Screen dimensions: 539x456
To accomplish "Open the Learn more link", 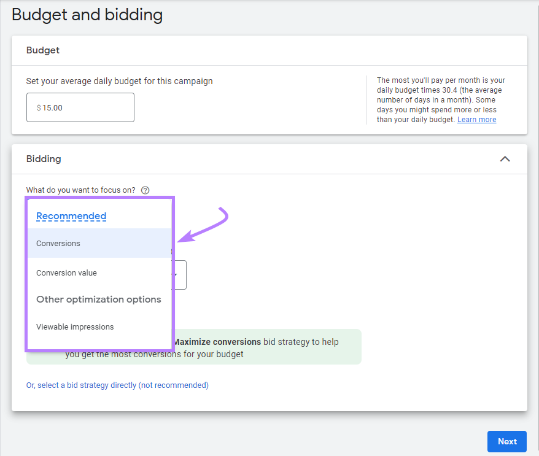I will 476,120.
